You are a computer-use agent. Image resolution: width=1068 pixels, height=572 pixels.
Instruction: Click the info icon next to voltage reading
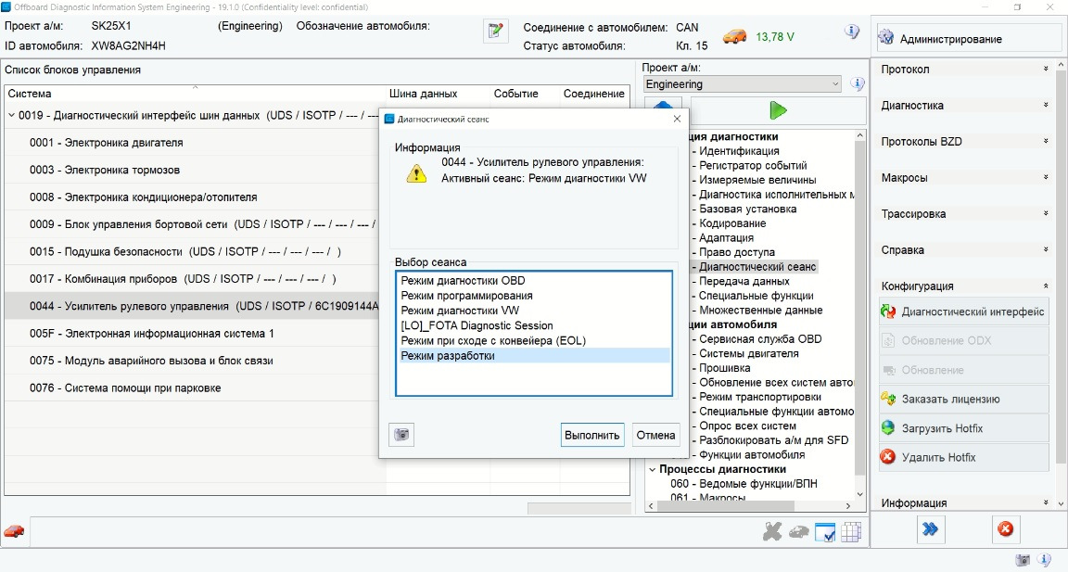tap(852, 32)
